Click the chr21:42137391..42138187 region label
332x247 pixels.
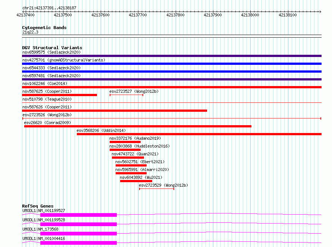point(49,8)
